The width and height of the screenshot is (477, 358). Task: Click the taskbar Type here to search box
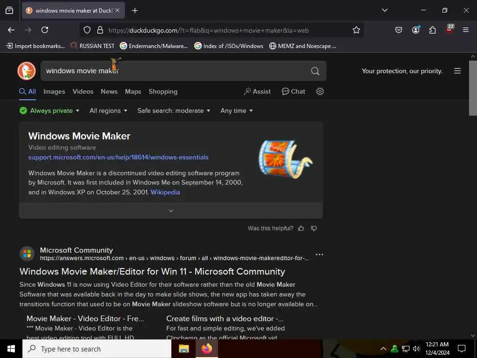[97, 349]
